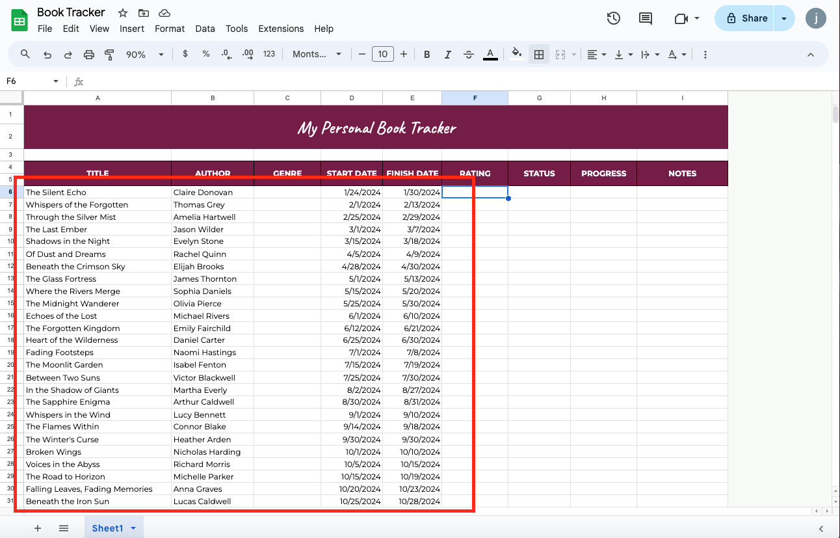Add a new sheet with plus
The height and width of the screenshot is (538, 840).
click(37, 528)
